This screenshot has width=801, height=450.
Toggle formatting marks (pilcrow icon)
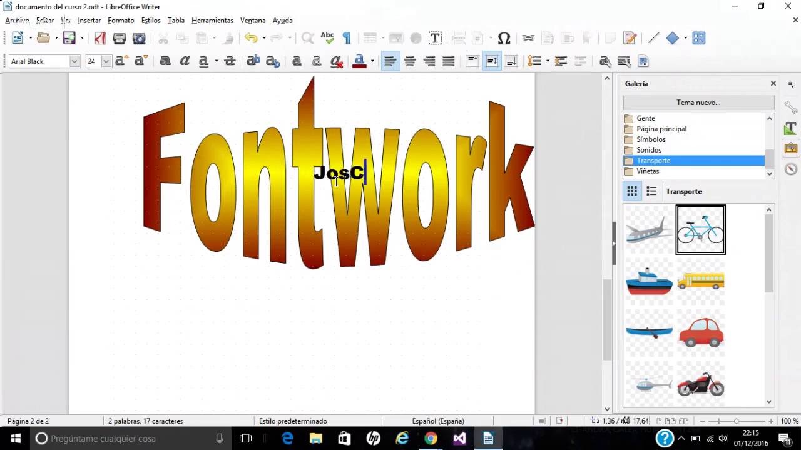click(347, 38)
